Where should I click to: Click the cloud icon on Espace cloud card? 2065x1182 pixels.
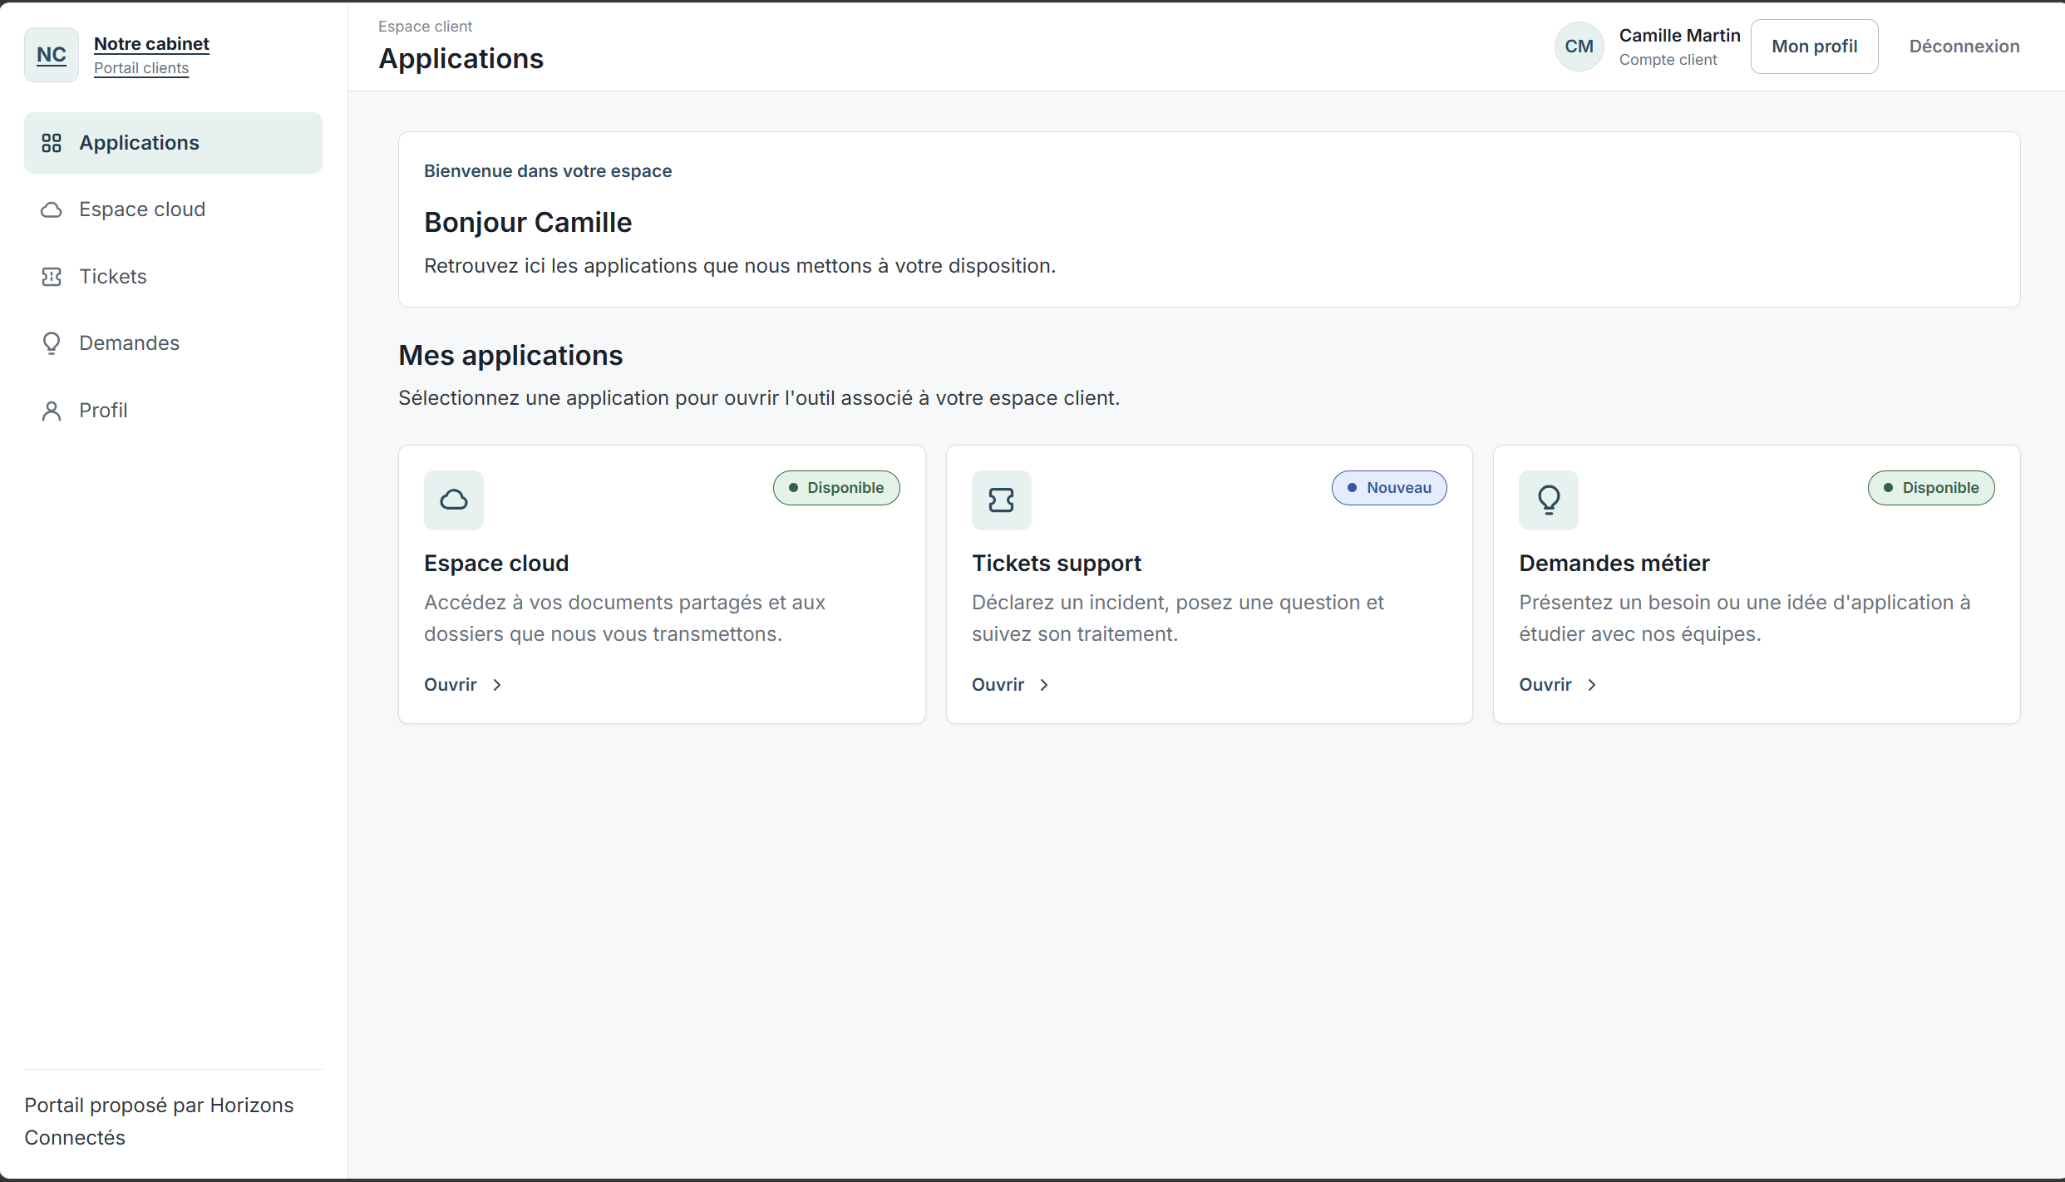click(454, 500)
